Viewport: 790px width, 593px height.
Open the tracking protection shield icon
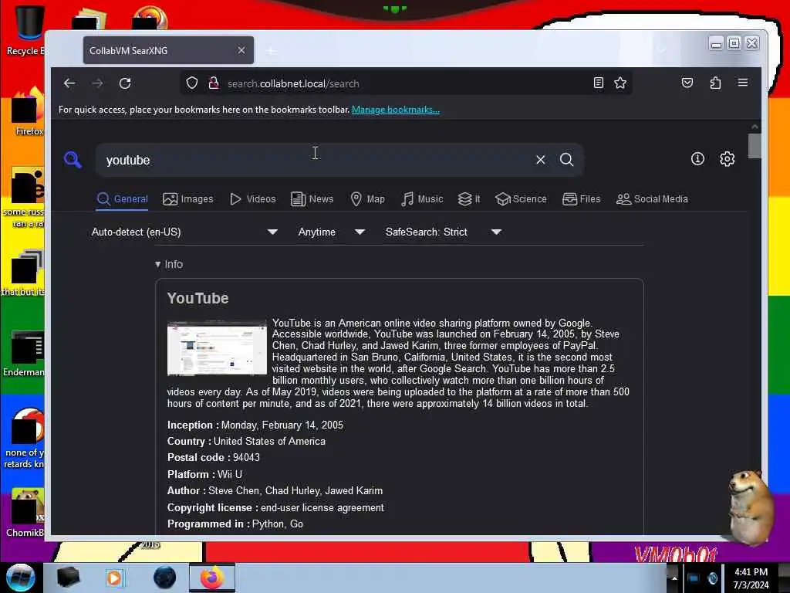[192, 83]
